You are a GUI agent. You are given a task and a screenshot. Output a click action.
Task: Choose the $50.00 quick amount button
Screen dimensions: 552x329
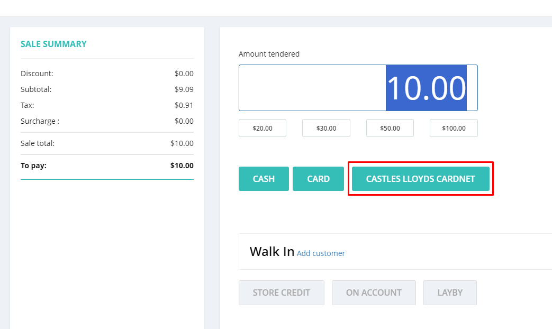pyautogui.click(x=390, y=128)
